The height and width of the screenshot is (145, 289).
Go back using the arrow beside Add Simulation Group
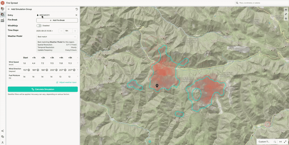click(9, 9)
